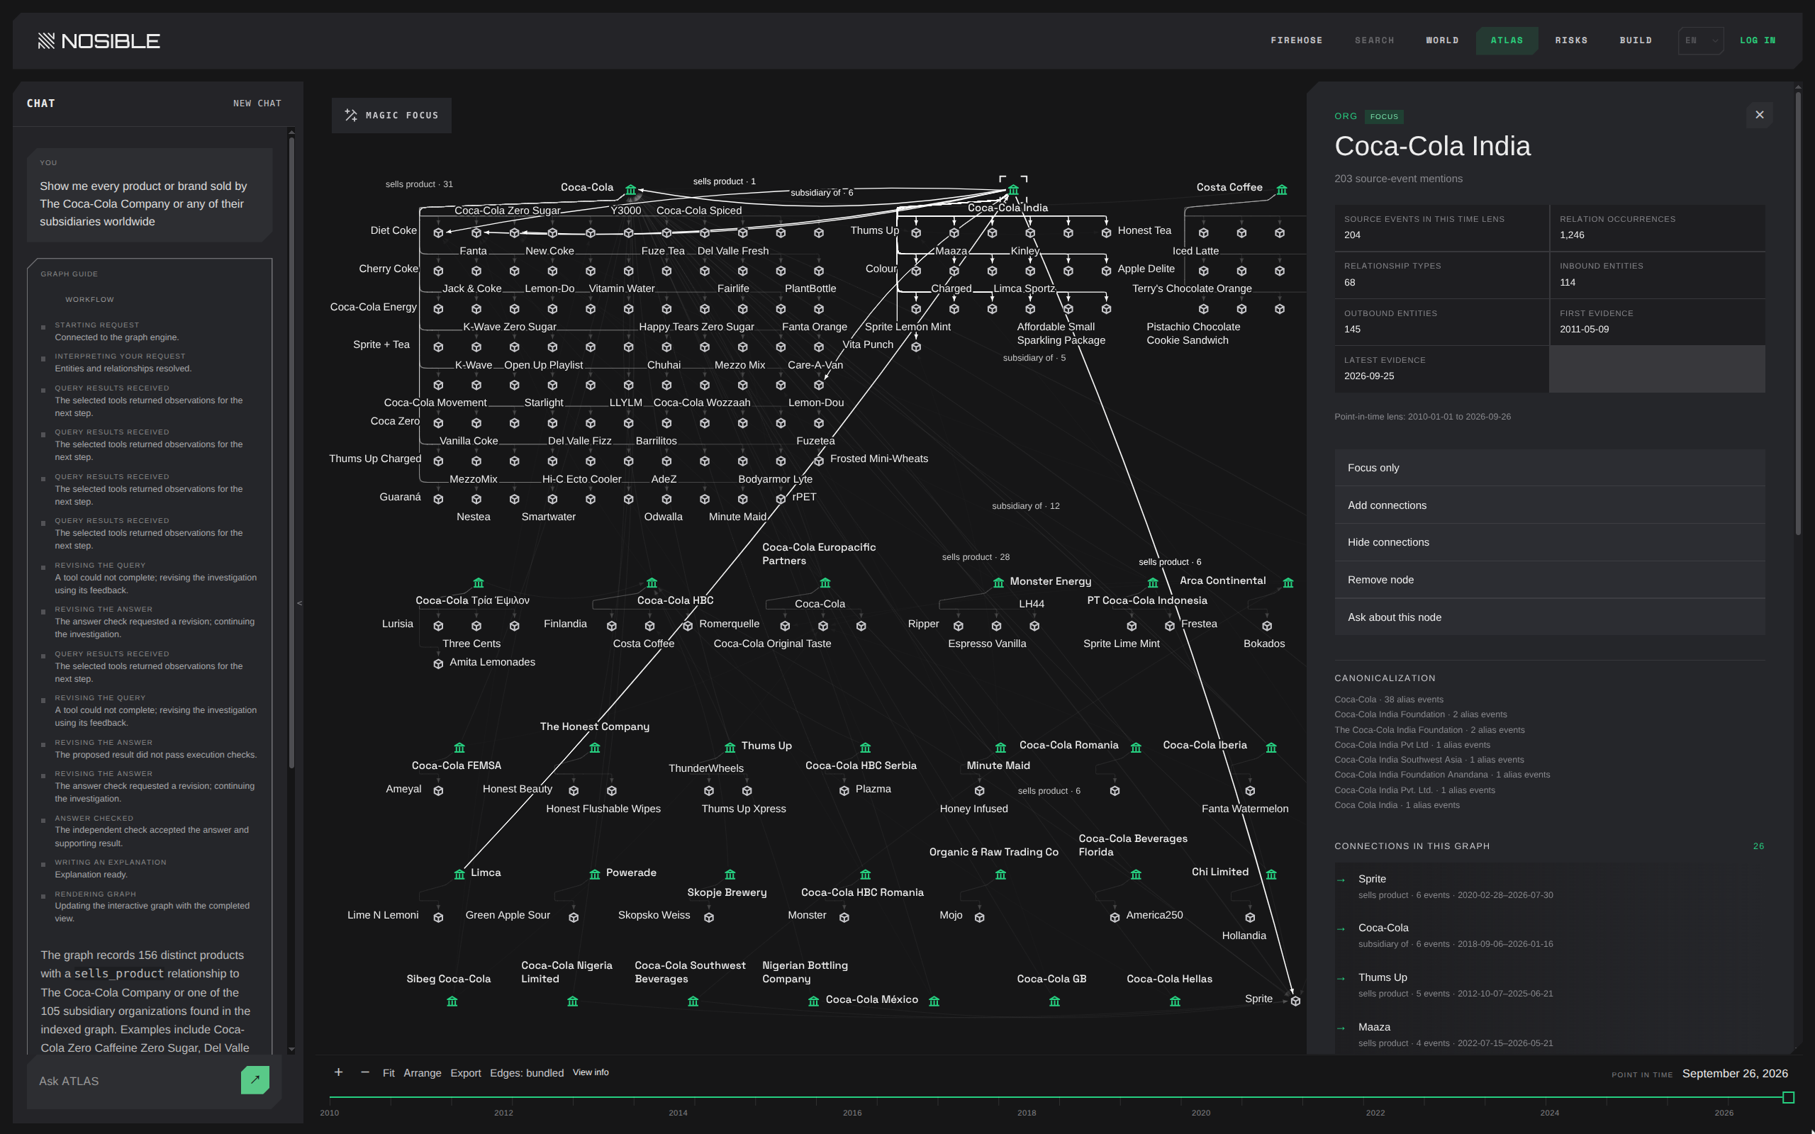This screenshot has width=1815, height=1134.
Task: Click Ask about this node
Action: (1548, 617)
